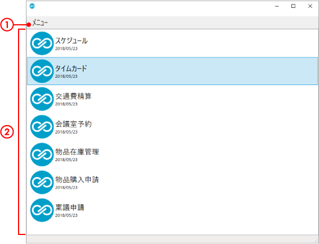The image size is (319, 244).
Task: Click the icon beside スケジュール
Action: (x=42, y=43)
